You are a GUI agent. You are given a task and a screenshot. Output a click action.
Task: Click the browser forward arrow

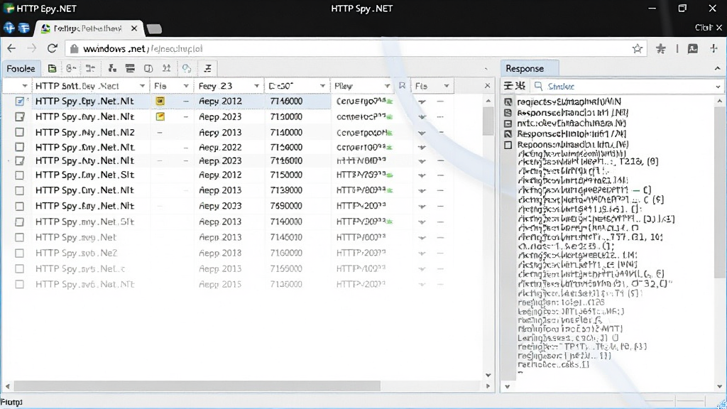31,48
